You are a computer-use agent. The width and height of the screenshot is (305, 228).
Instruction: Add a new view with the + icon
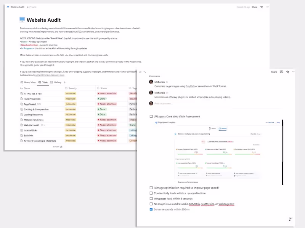point(64,82)
